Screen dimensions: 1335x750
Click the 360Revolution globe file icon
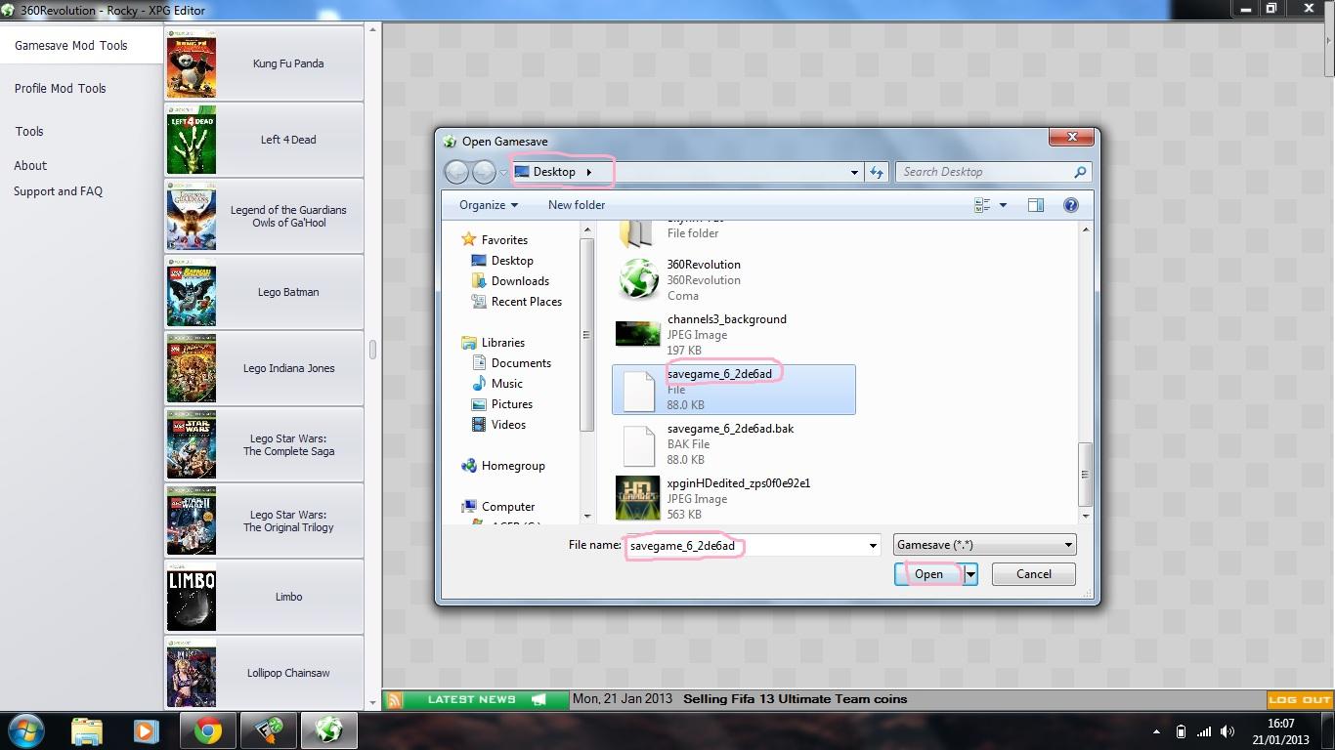coord(638,279)
